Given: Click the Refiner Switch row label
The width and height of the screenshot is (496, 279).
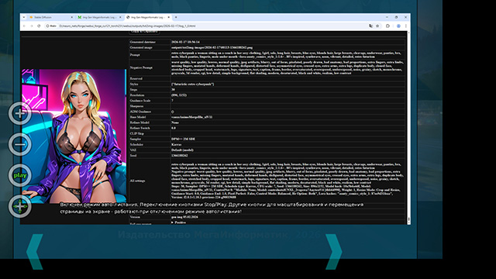Looking at the screenshot, I should click(139, 128).
